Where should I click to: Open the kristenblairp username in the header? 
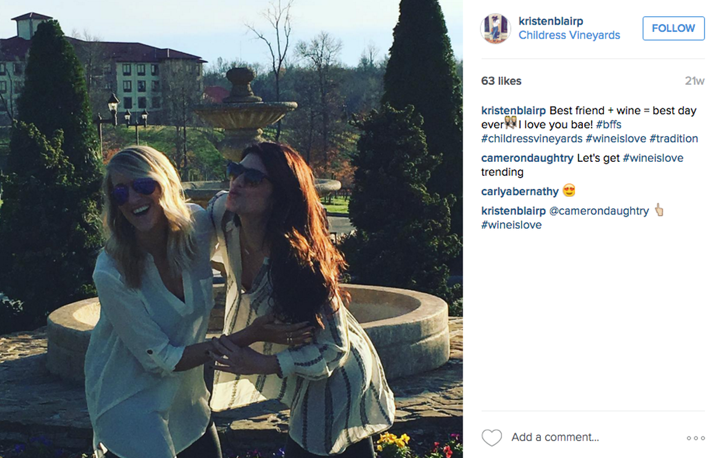(551, 22)
